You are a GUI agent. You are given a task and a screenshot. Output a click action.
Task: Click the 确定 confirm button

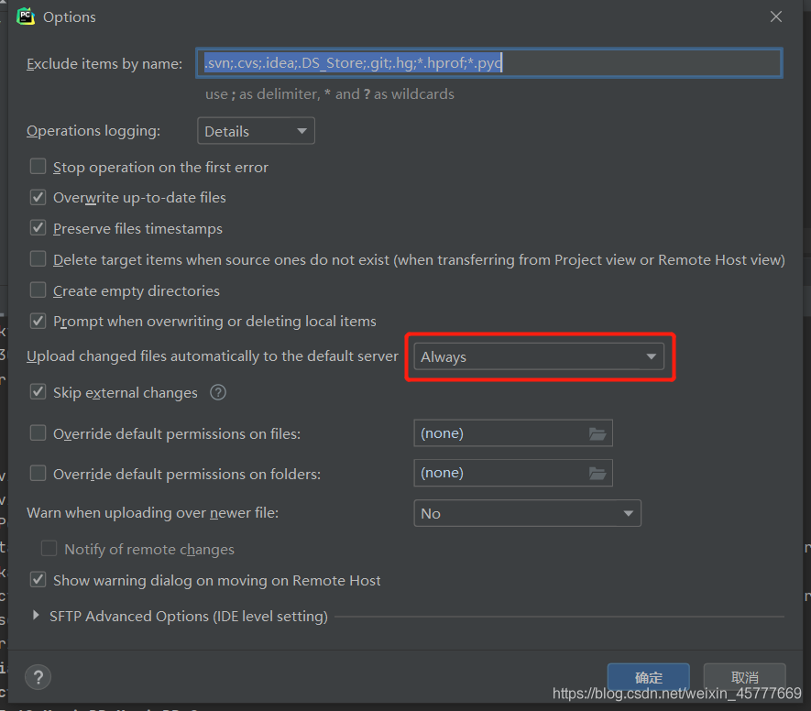[648, 677]
